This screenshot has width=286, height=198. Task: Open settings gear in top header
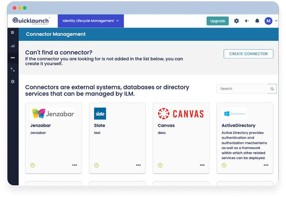(236, 21)
